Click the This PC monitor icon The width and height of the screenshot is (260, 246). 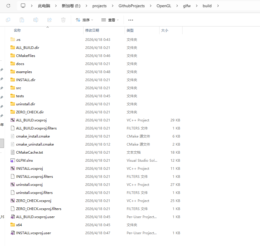coord(23,6)
